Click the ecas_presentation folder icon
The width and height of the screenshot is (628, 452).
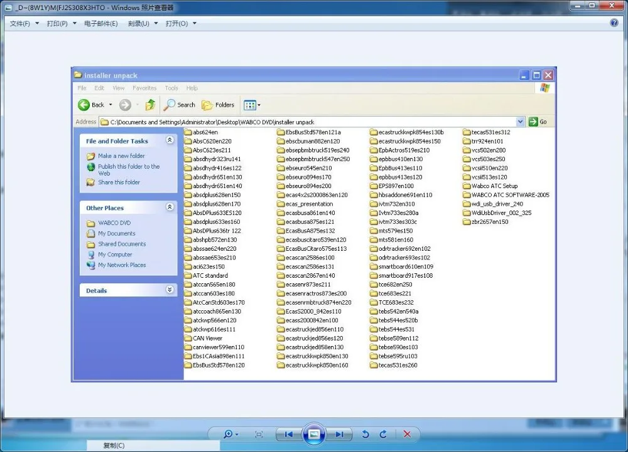(281, 204)
